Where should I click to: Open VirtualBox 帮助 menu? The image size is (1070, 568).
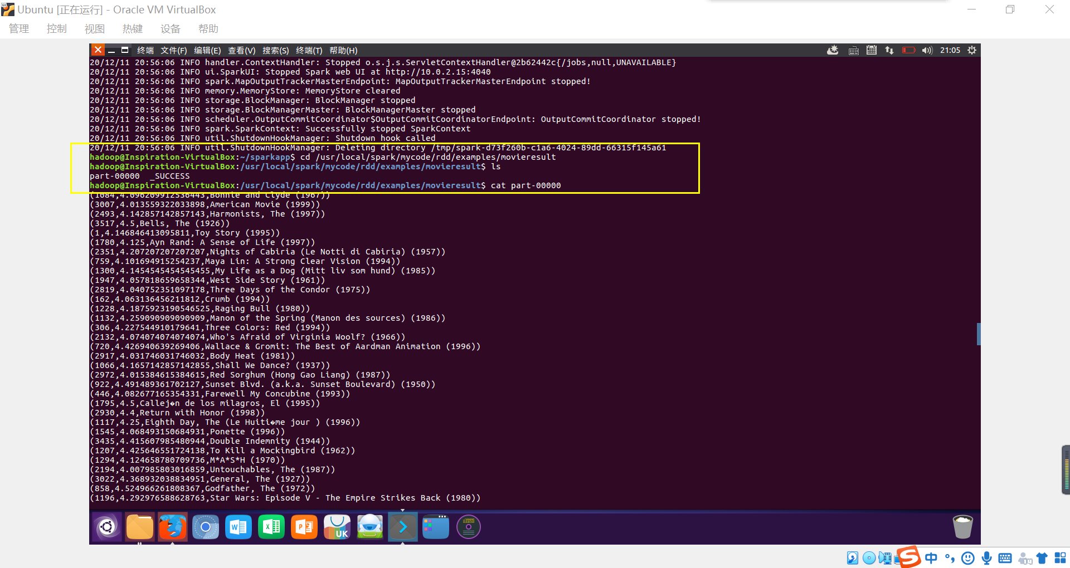[x=208, y=29]
